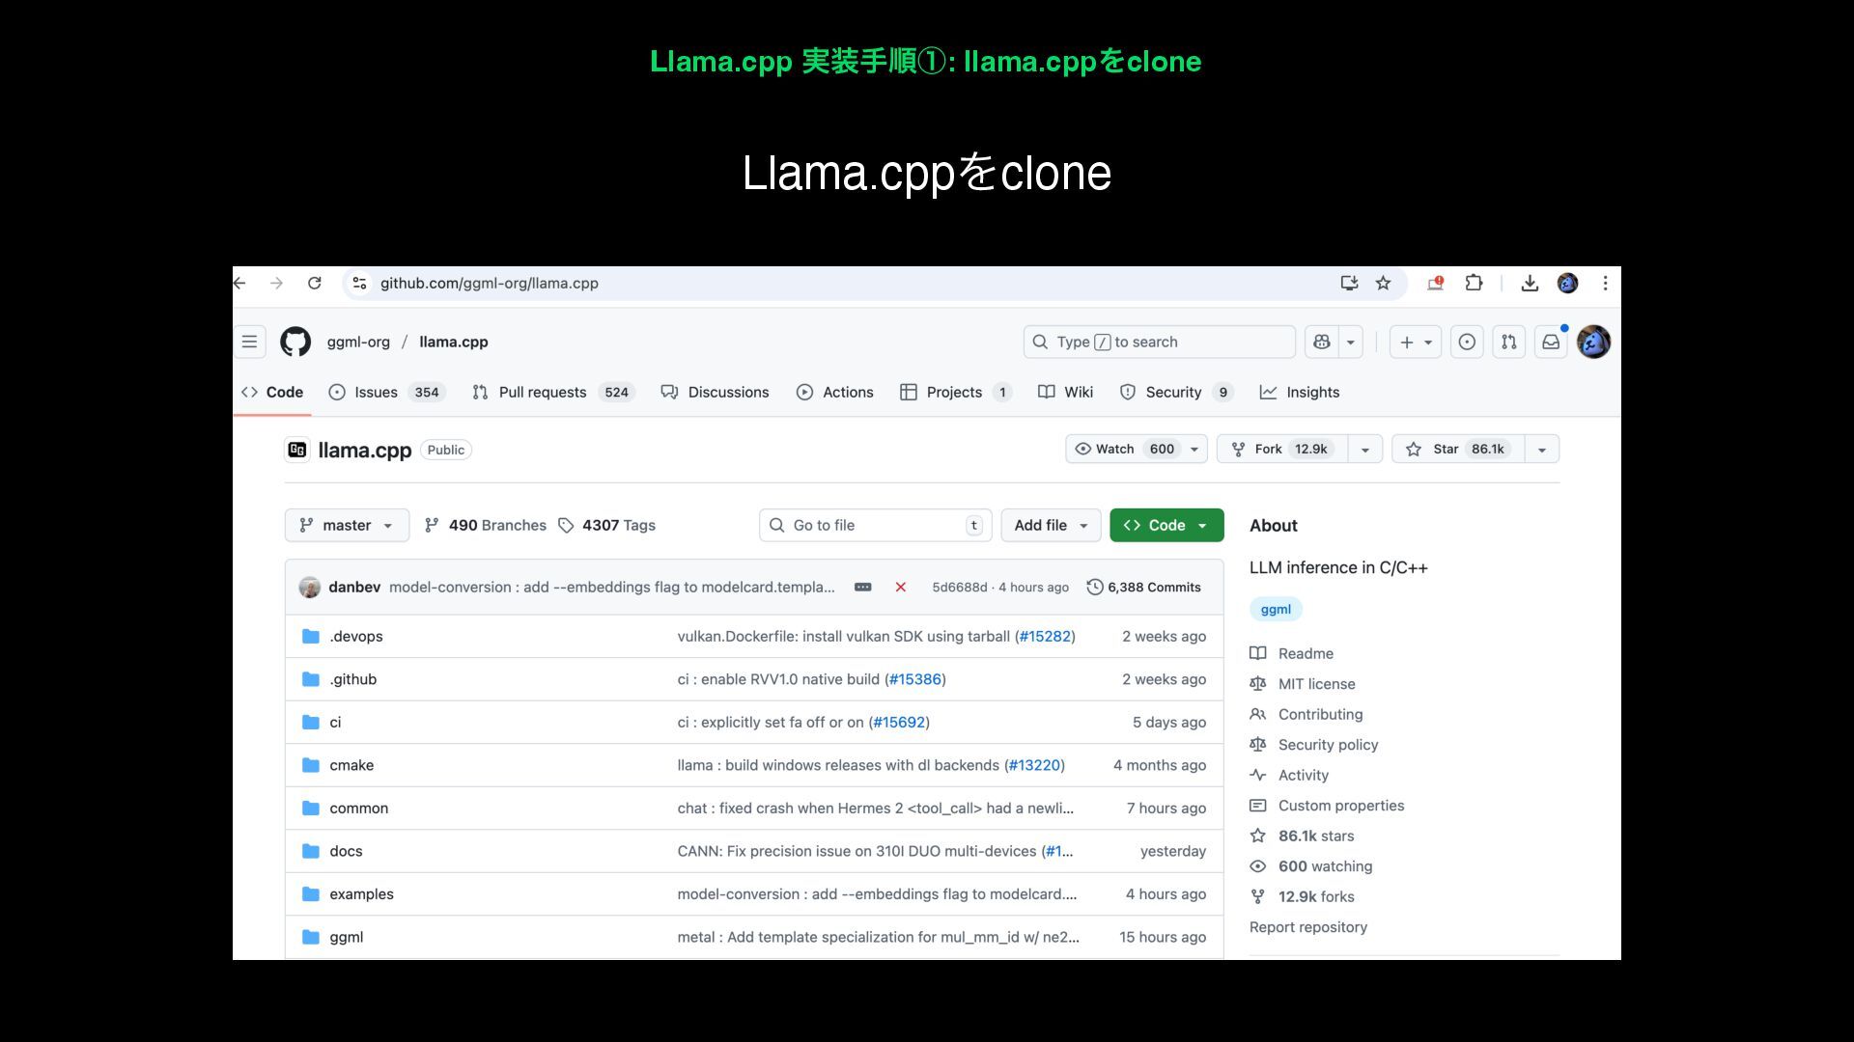The width and height of the screenshot is (1854, 1042).
Task: Open the .devops folder
Action: coord(355,636)
